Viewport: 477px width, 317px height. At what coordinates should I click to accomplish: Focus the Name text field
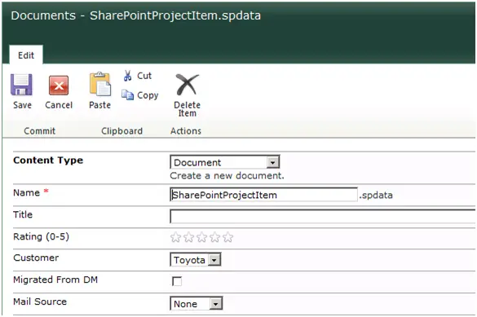[x=263, y=195]
